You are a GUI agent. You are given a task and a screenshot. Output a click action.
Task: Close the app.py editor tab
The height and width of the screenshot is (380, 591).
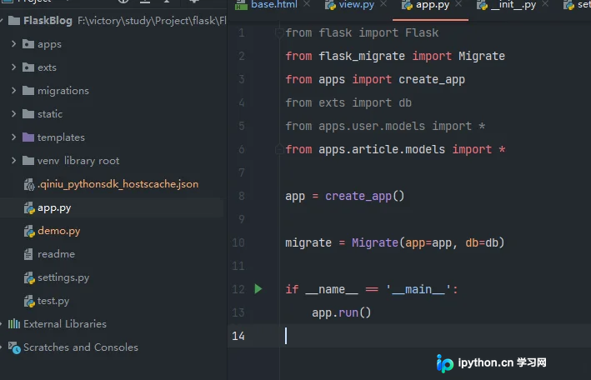click(458, 4)
